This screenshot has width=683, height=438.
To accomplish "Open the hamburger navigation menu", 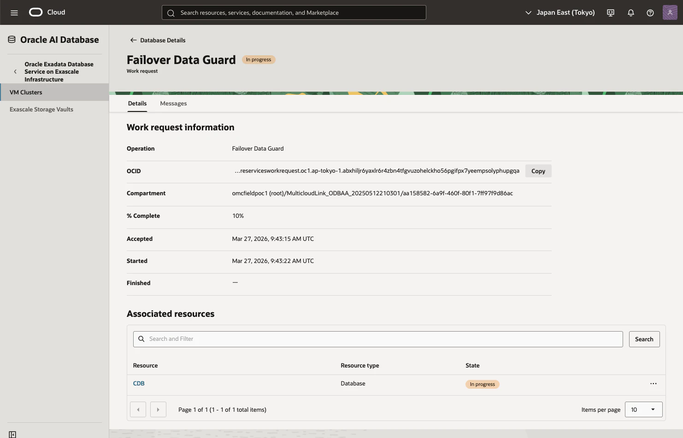I will tap(14, 12).
